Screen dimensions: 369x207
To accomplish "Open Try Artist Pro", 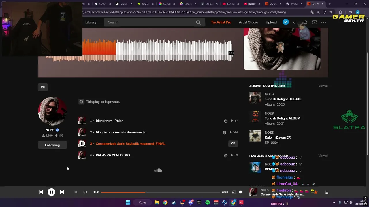I will tap(221, 22).
